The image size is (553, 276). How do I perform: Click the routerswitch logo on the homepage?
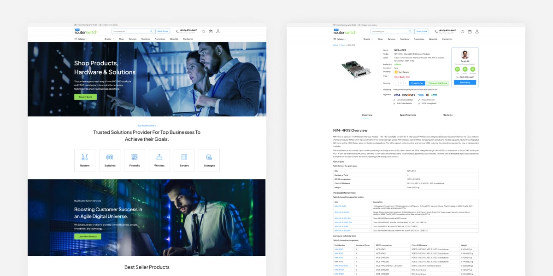tap(86, 31)
